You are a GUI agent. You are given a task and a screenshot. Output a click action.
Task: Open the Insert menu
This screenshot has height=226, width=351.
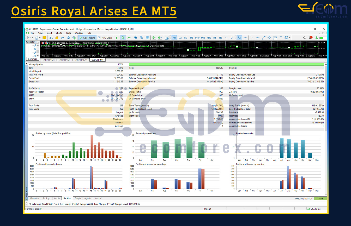[49, 33]
